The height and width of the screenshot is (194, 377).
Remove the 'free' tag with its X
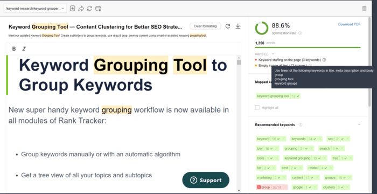(x=351, y=158)
